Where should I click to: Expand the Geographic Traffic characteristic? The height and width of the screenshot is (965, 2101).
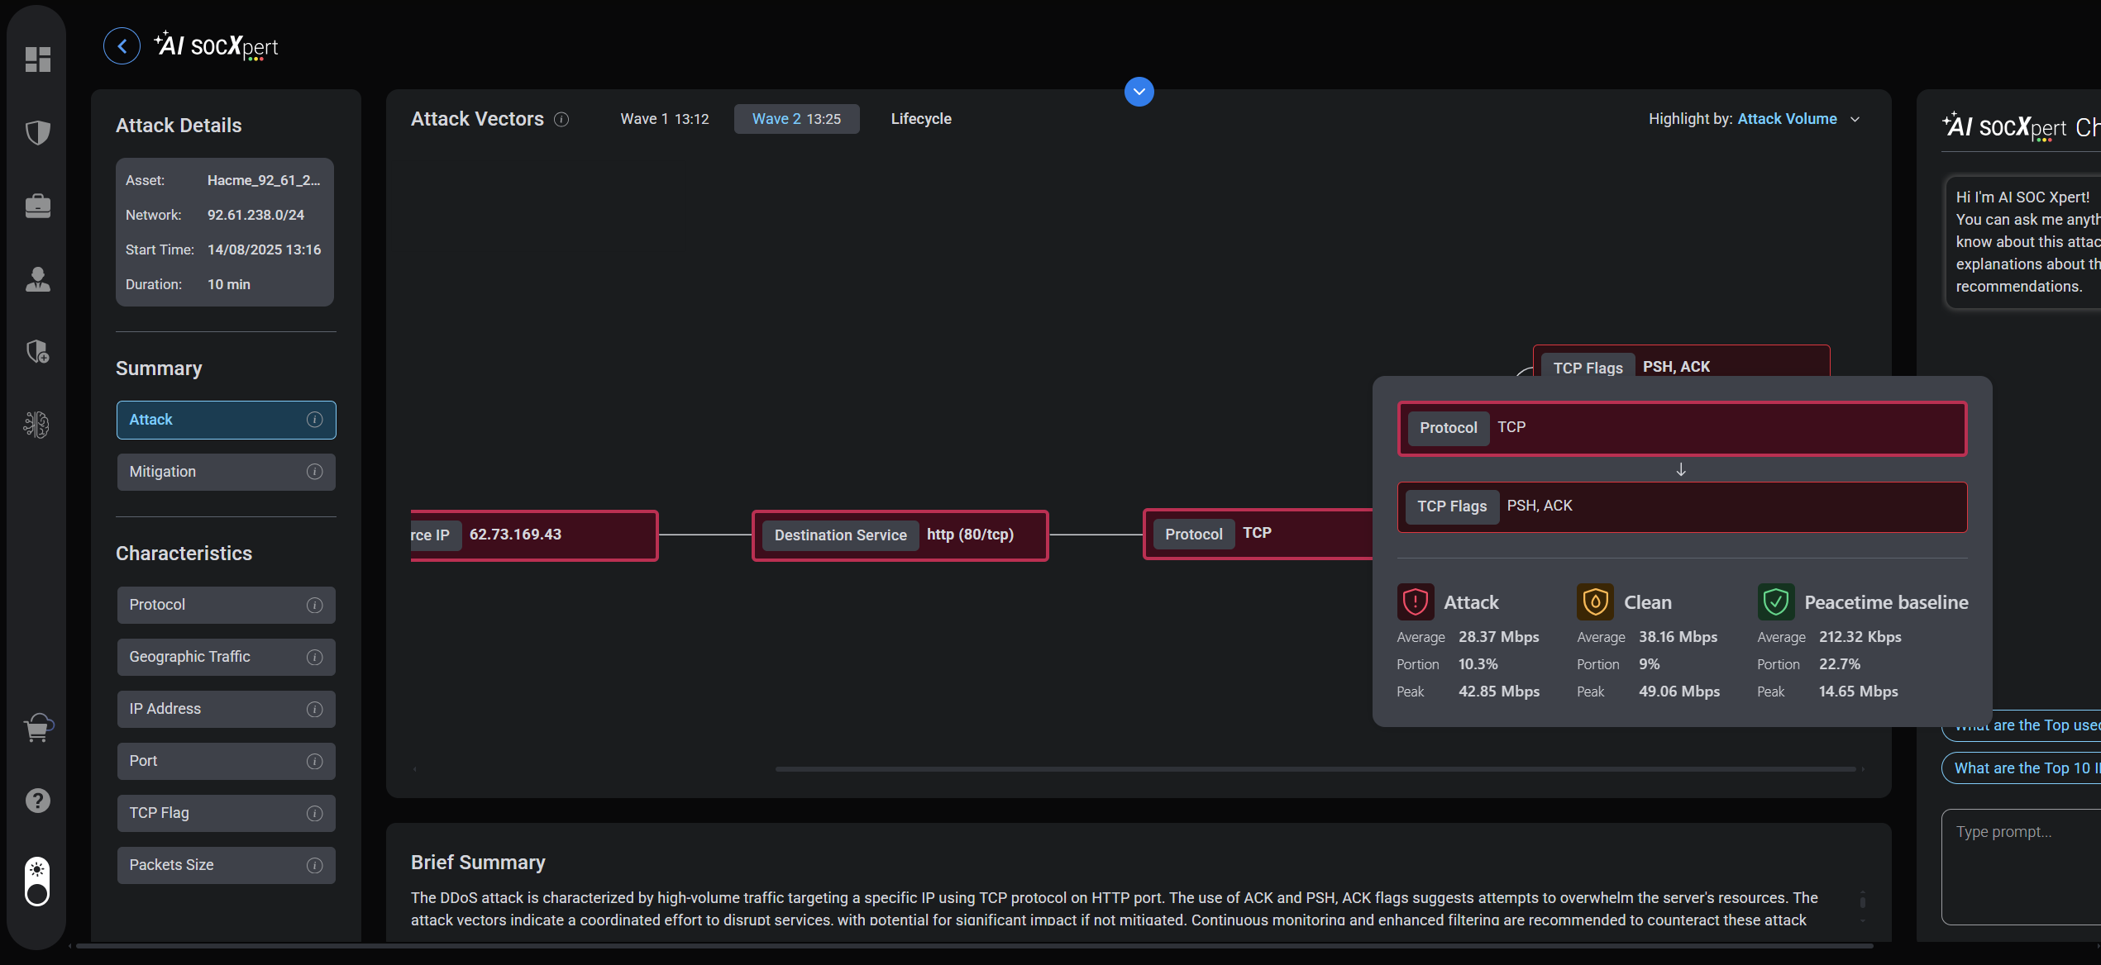tap(226, 657)
